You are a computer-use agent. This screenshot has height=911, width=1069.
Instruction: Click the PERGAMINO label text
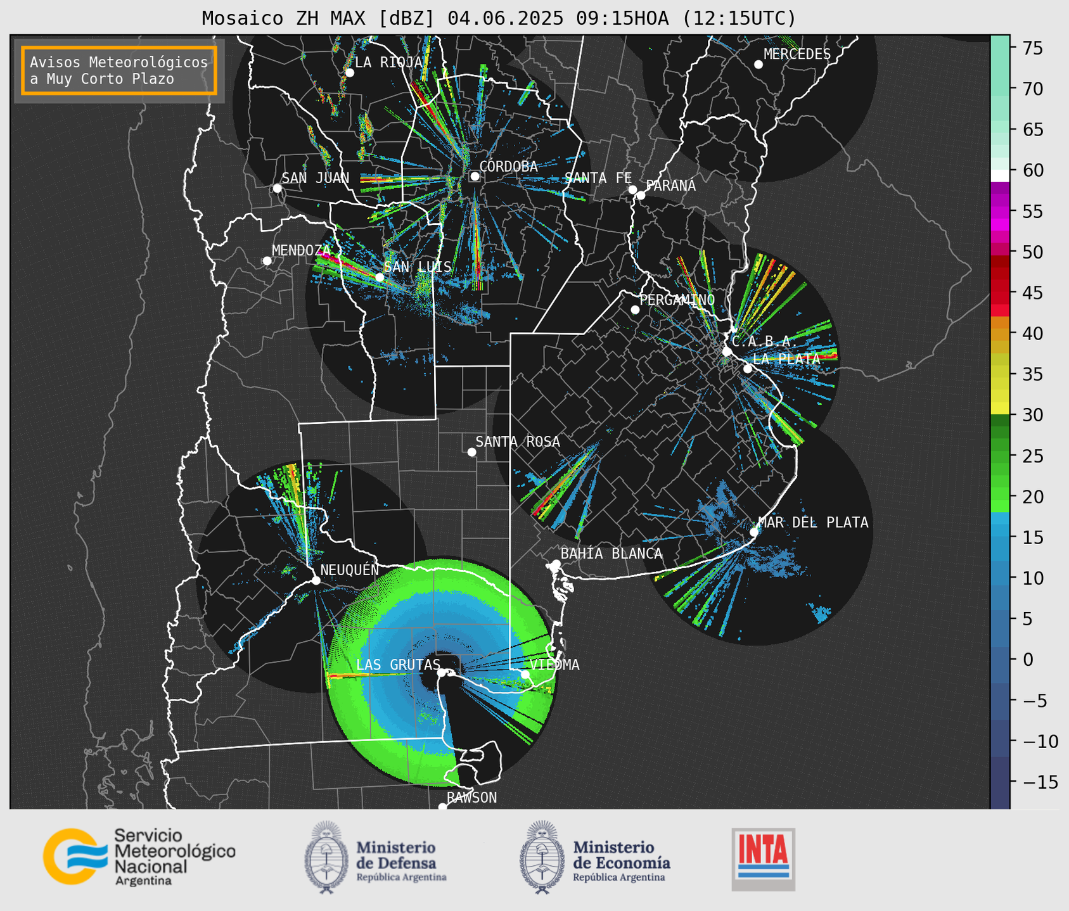(677, 300)
